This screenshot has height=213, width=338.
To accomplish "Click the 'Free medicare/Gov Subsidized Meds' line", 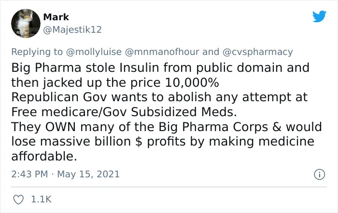I will 124,112.
